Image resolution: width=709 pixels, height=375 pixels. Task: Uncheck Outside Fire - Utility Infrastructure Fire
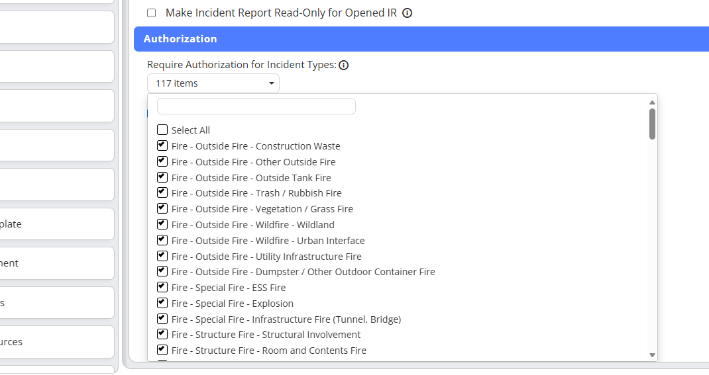(x=162, y=257)
